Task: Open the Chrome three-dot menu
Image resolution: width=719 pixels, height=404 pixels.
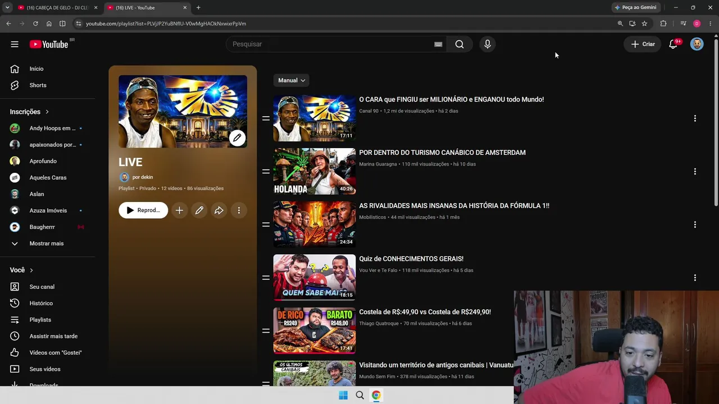Action: point(711,24)
